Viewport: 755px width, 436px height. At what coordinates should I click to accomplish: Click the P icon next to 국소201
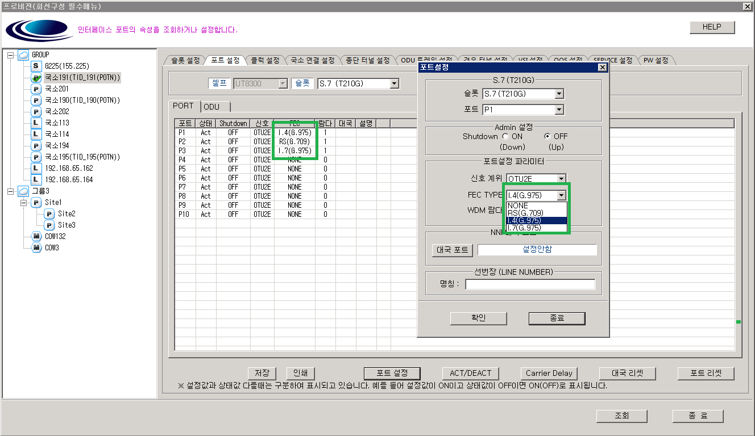(x=36, y=89)
